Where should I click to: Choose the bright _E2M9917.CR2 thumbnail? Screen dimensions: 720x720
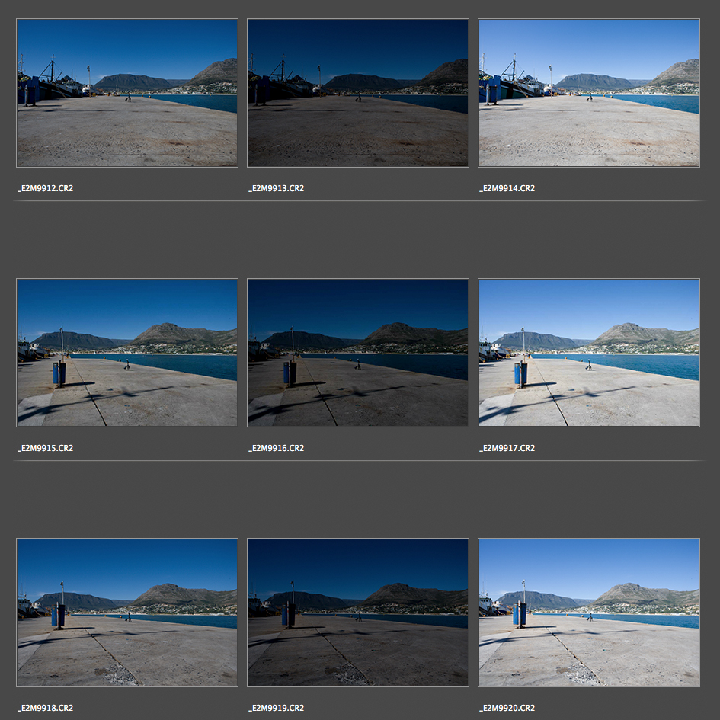coord(588,353)
